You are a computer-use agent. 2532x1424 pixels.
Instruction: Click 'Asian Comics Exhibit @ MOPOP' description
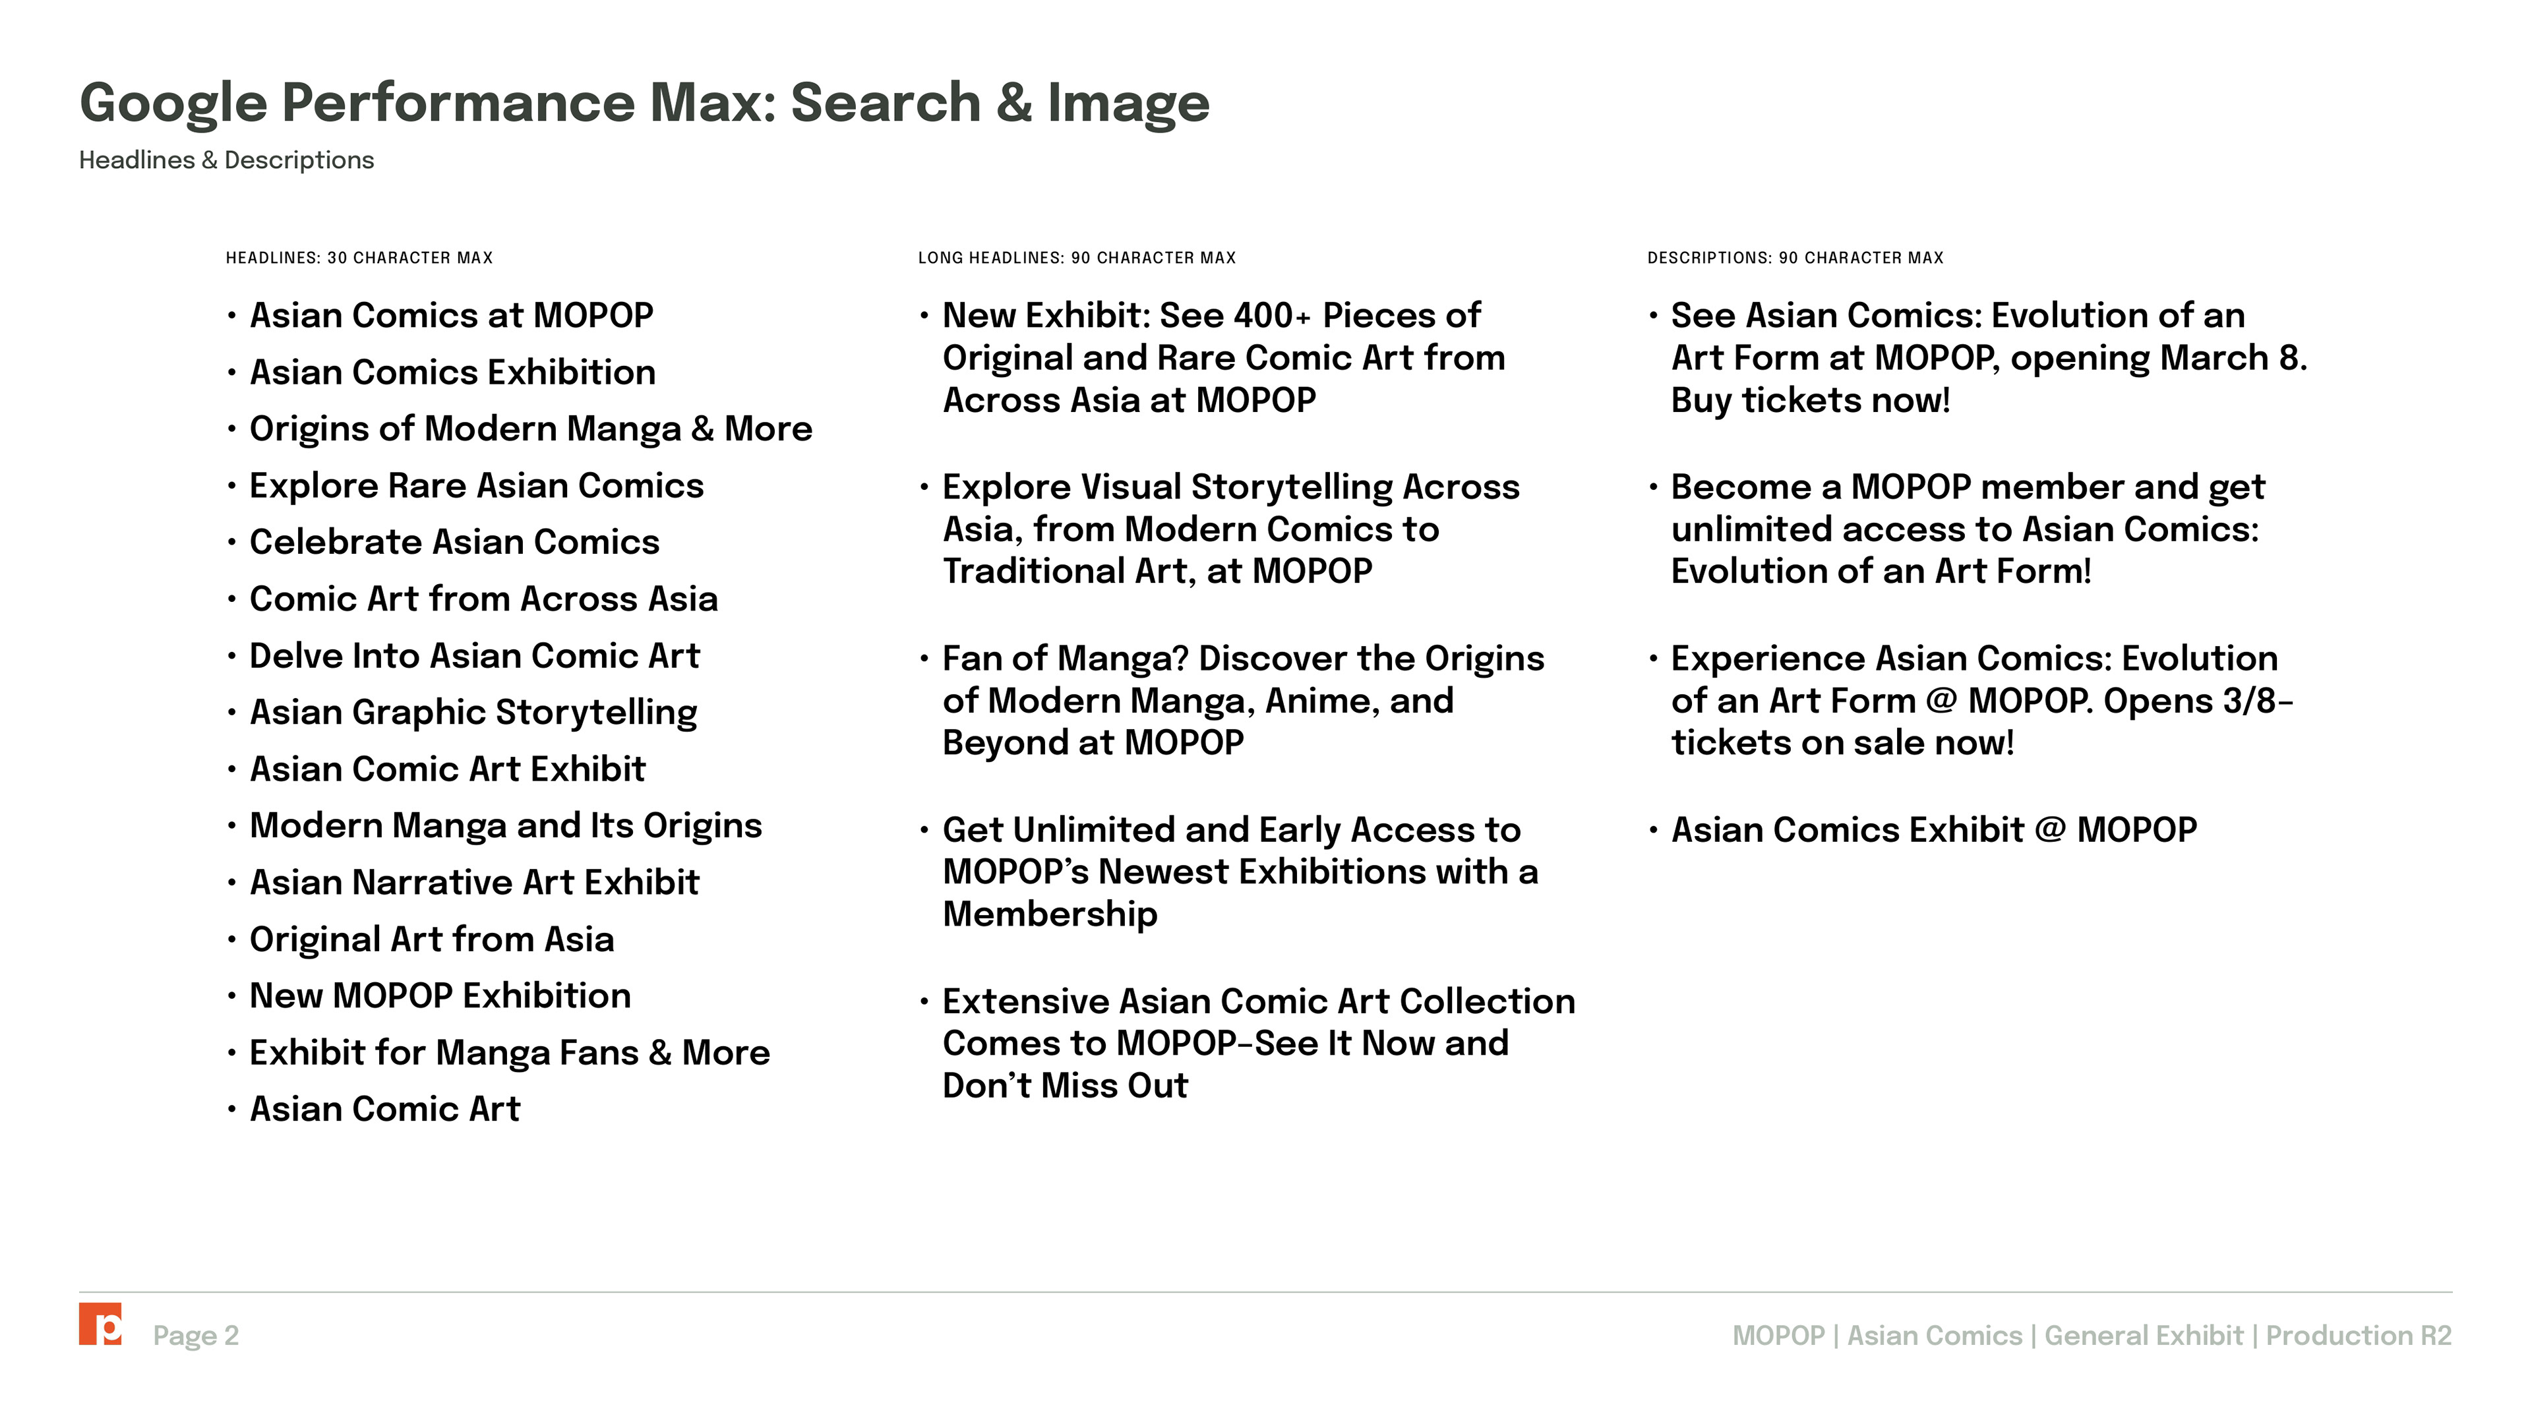[1933, 831]
